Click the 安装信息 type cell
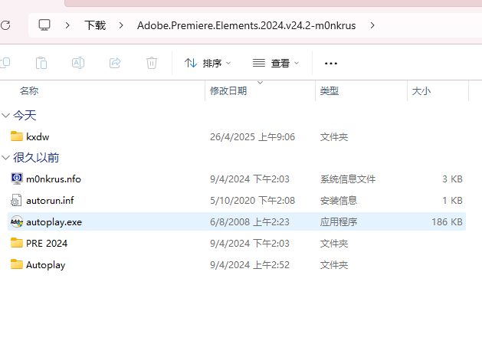 [339, 200]
